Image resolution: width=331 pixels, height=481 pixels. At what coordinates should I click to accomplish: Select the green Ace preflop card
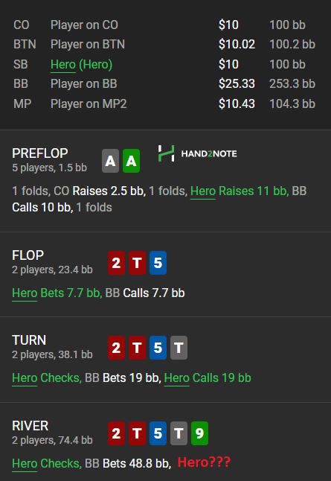click(x=131, y=161)
